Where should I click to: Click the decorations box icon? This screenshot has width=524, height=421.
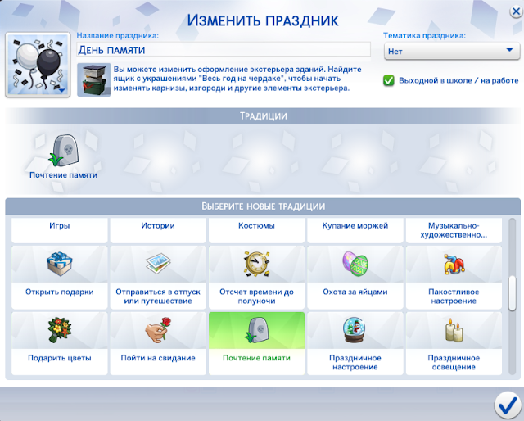[x=94, y=80]
